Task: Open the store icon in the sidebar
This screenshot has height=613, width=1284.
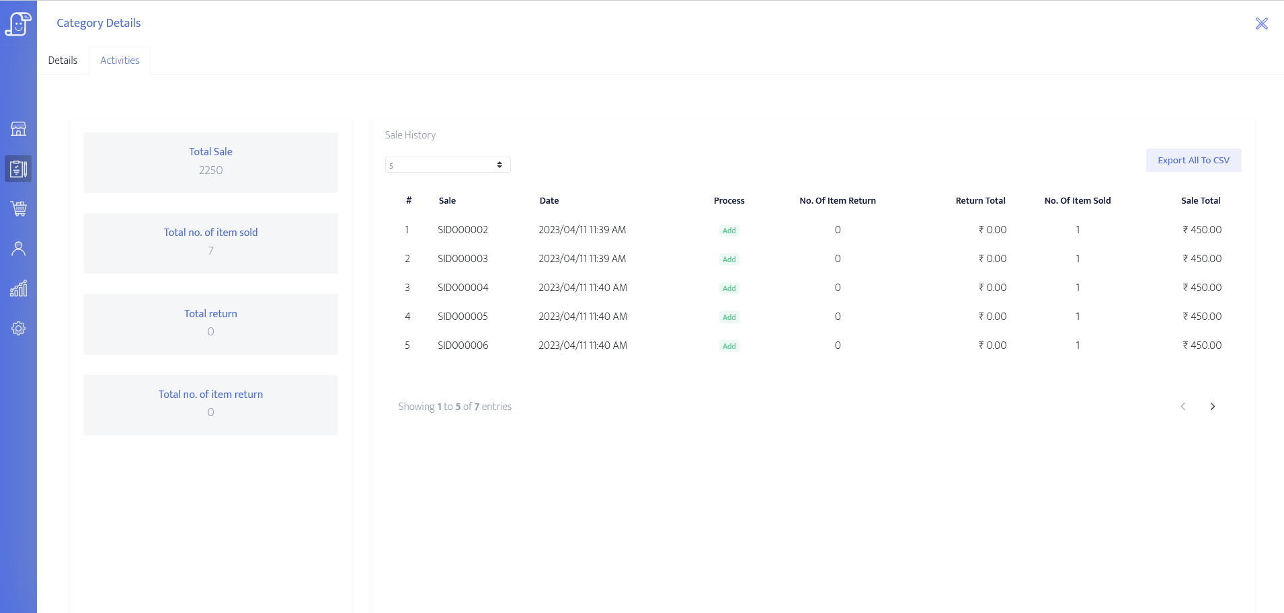Action: (18, 129)
